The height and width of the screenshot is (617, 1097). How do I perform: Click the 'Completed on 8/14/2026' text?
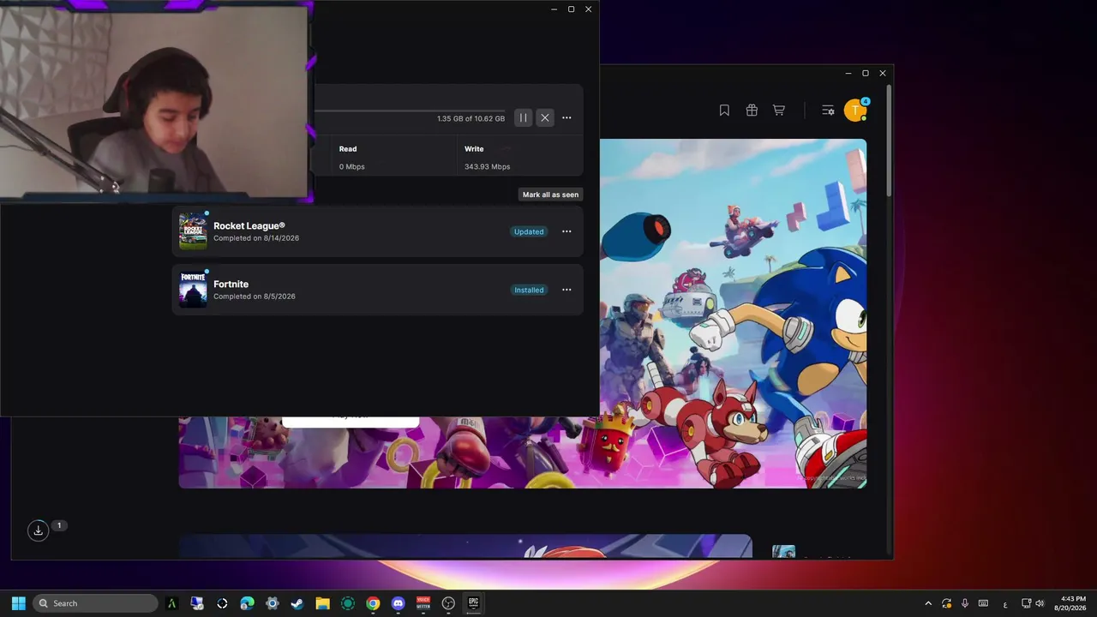(256, 238)
